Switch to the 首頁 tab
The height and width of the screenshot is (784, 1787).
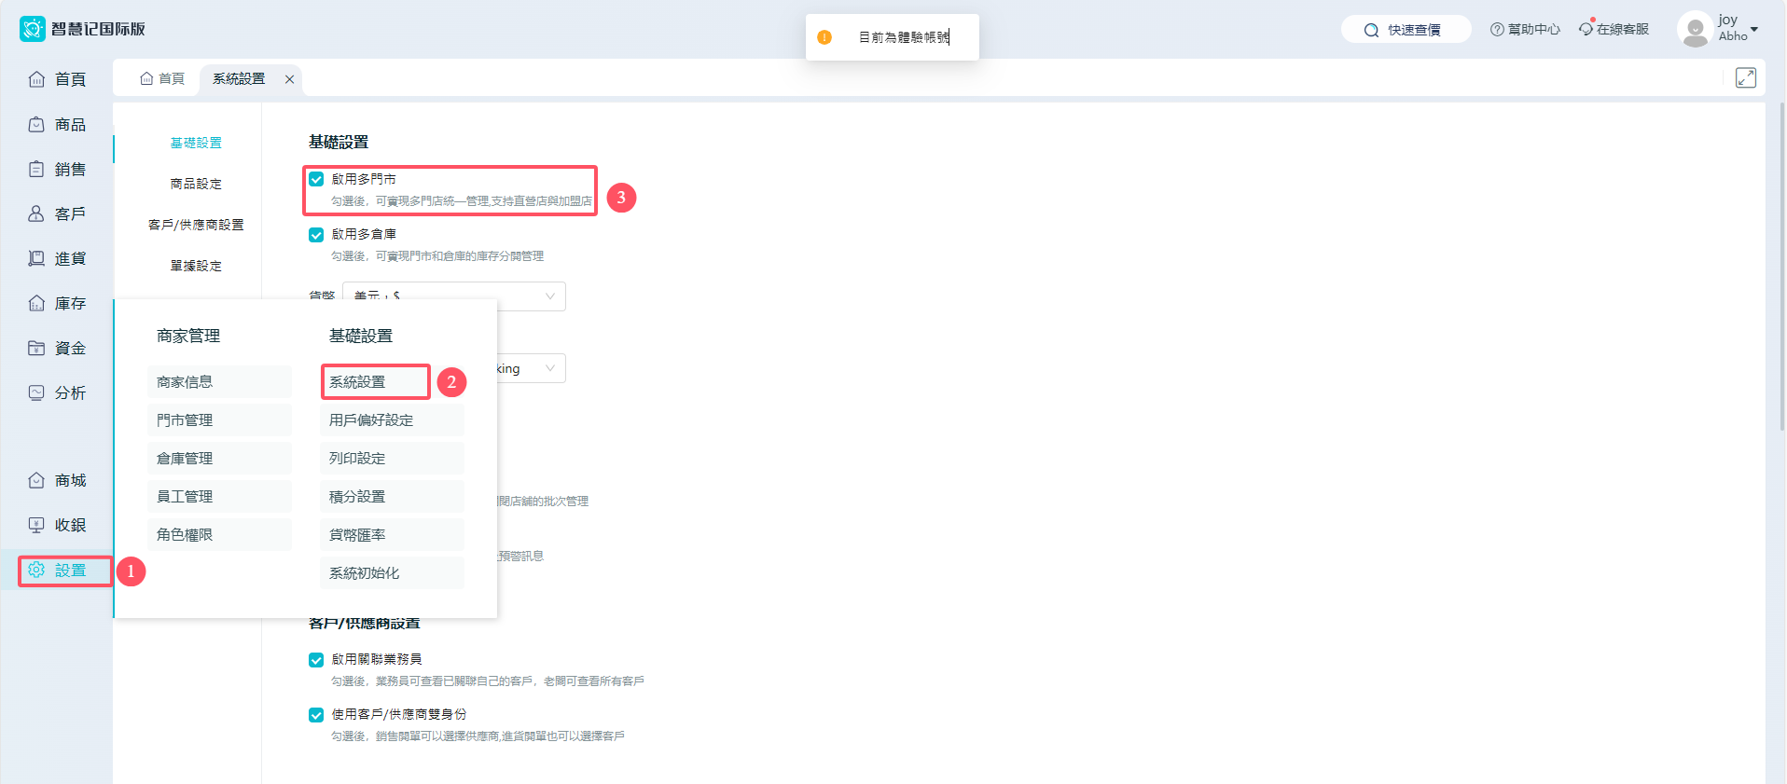click(162, 78)
